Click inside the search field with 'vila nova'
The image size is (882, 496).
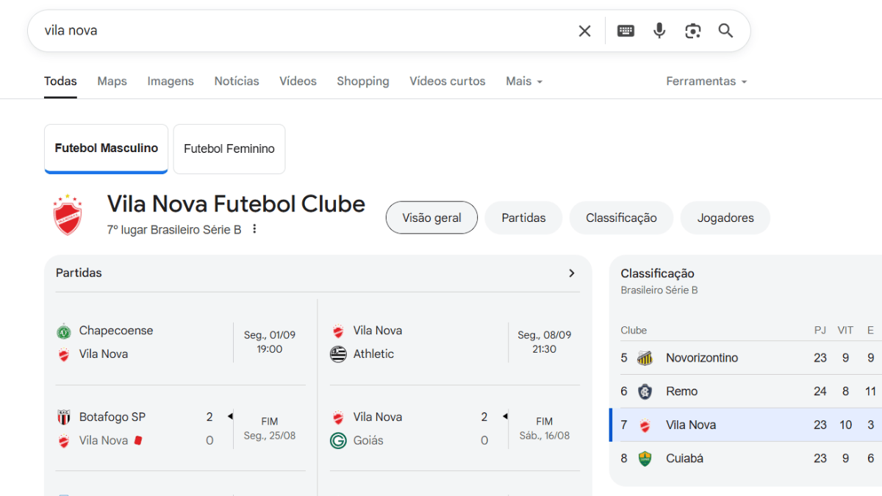tap(294, 31)
